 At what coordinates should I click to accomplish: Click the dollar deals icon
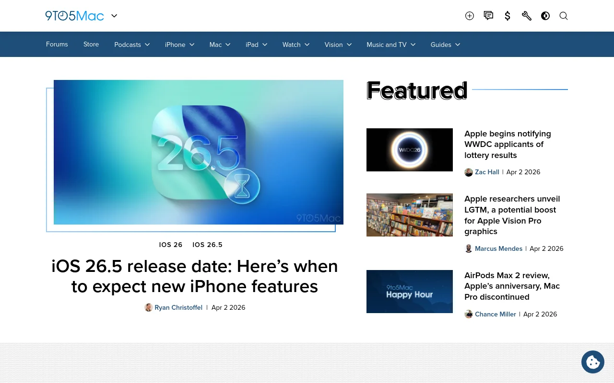click(508, 16)
